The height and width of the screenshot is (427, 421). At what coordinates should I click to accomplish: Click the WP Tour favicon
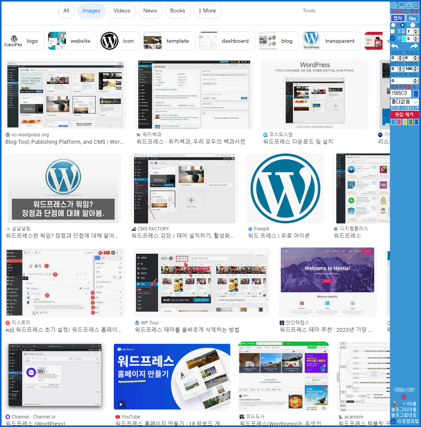tap(137, 323)
